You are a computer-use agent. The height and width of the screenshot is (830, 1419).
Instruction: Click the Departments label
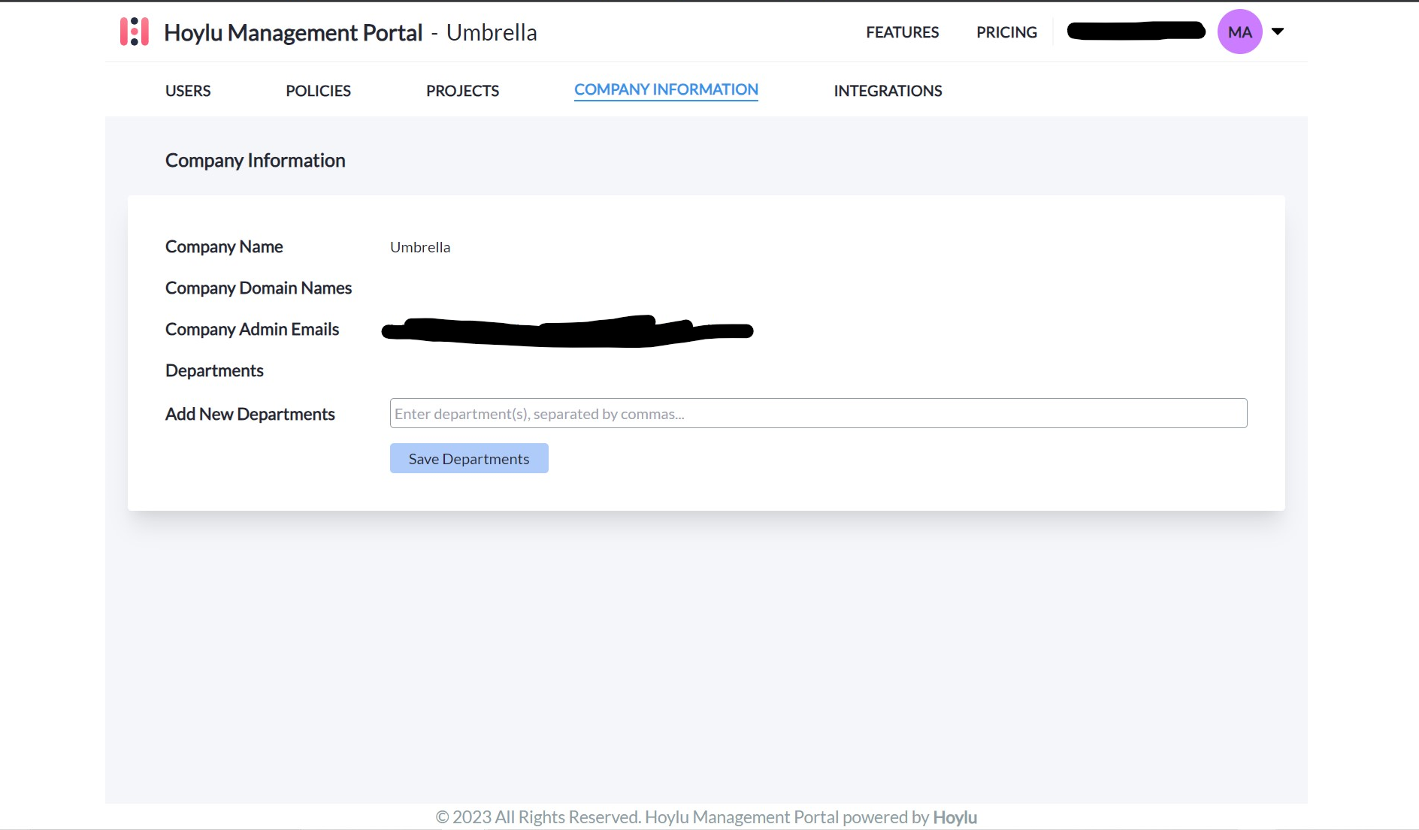click(x=214, y=371)
